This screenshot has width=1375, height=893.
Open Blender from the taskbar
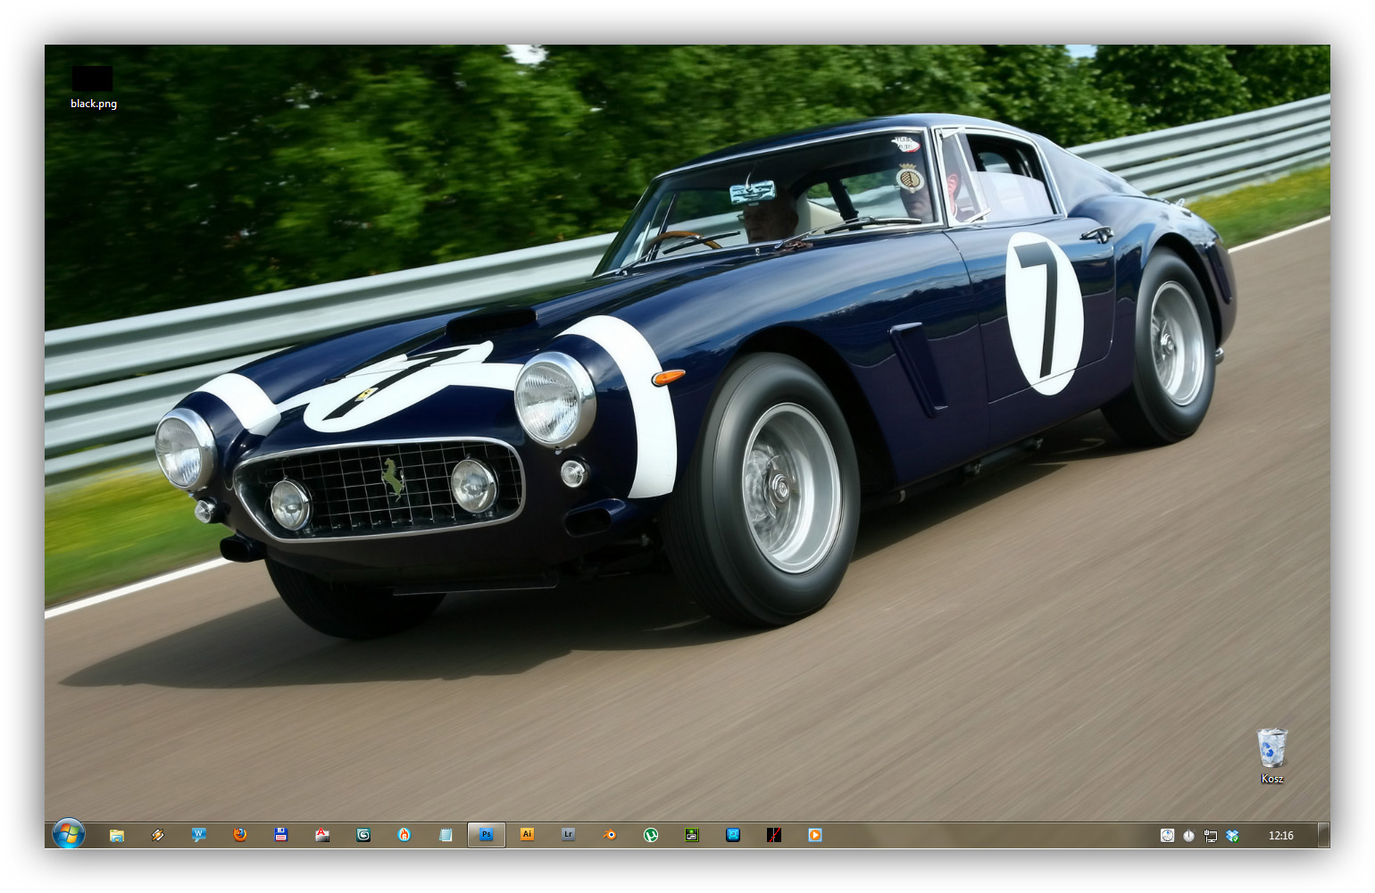610,835
